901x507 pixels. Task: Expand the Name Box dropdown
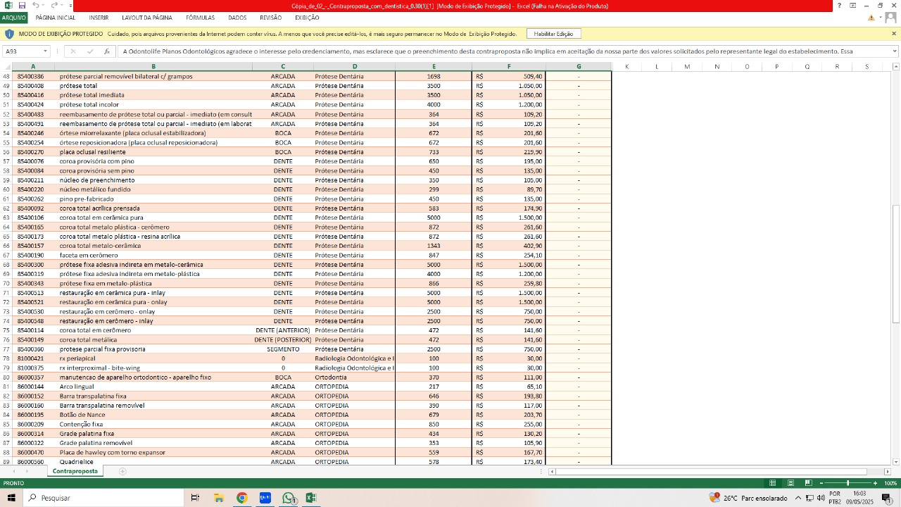tap(45, 51)
